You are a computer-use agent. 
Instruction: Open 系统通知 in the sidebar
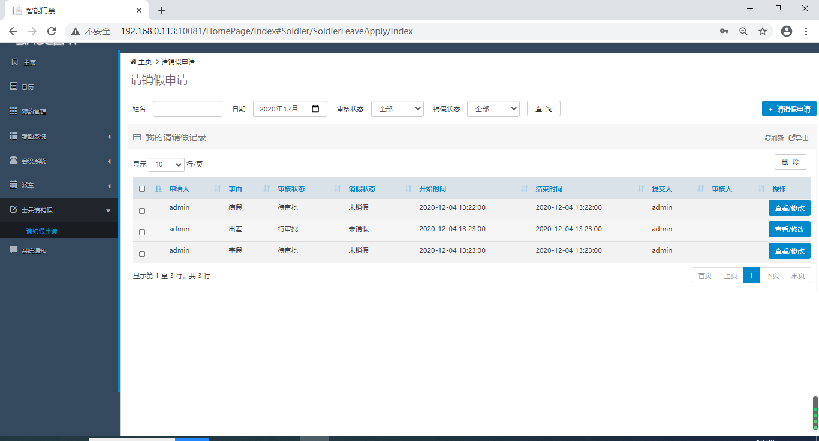[x=34, y=250]
